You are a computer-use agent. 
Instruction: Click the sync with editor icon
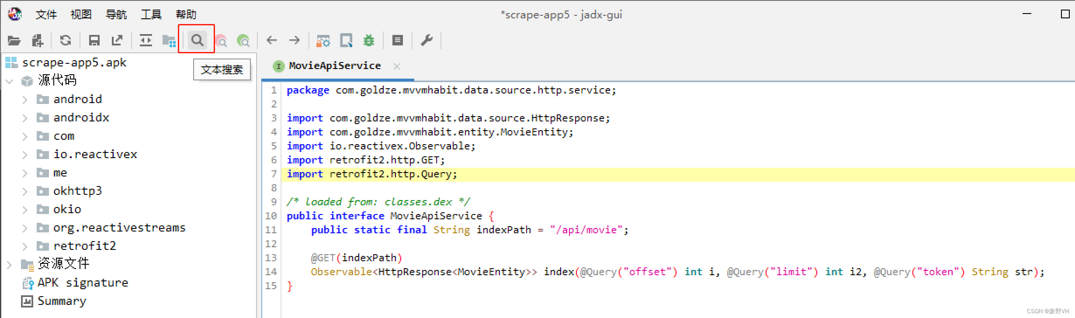click(146, 41)
